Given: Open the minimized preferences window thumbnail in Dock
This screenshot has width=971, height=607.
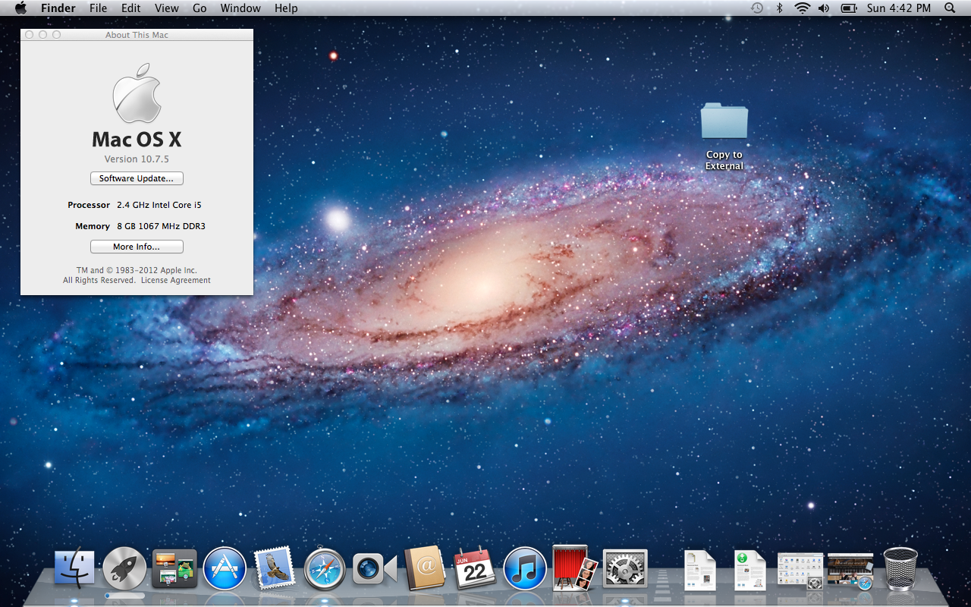Looking at the screenshot, I should [x=800, y=571].
